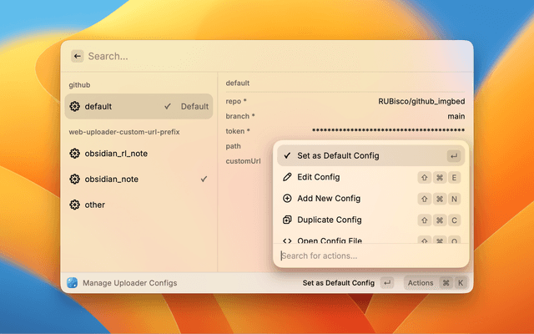Image resolution: width=534 pixels, height=334 pixels.
Task: Click the gear icon beside obsidian_rl_note
Action: (x=74, y=154)
